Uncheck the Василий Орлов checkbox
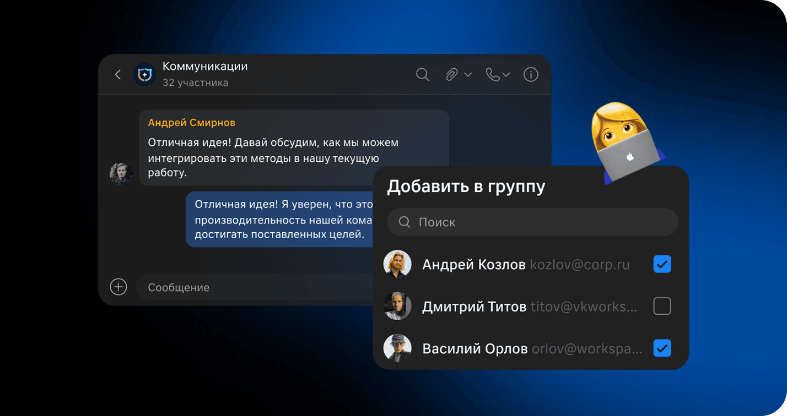787x416 pixels. (662, 348)
